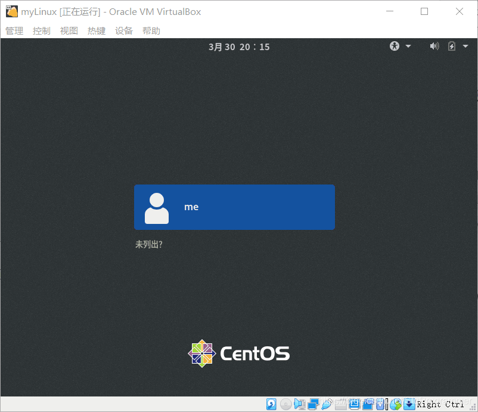This screenshot has width=478, height=412.
Task: Click the keyboard capture arrow icon
Action: [x=409, y=404]
